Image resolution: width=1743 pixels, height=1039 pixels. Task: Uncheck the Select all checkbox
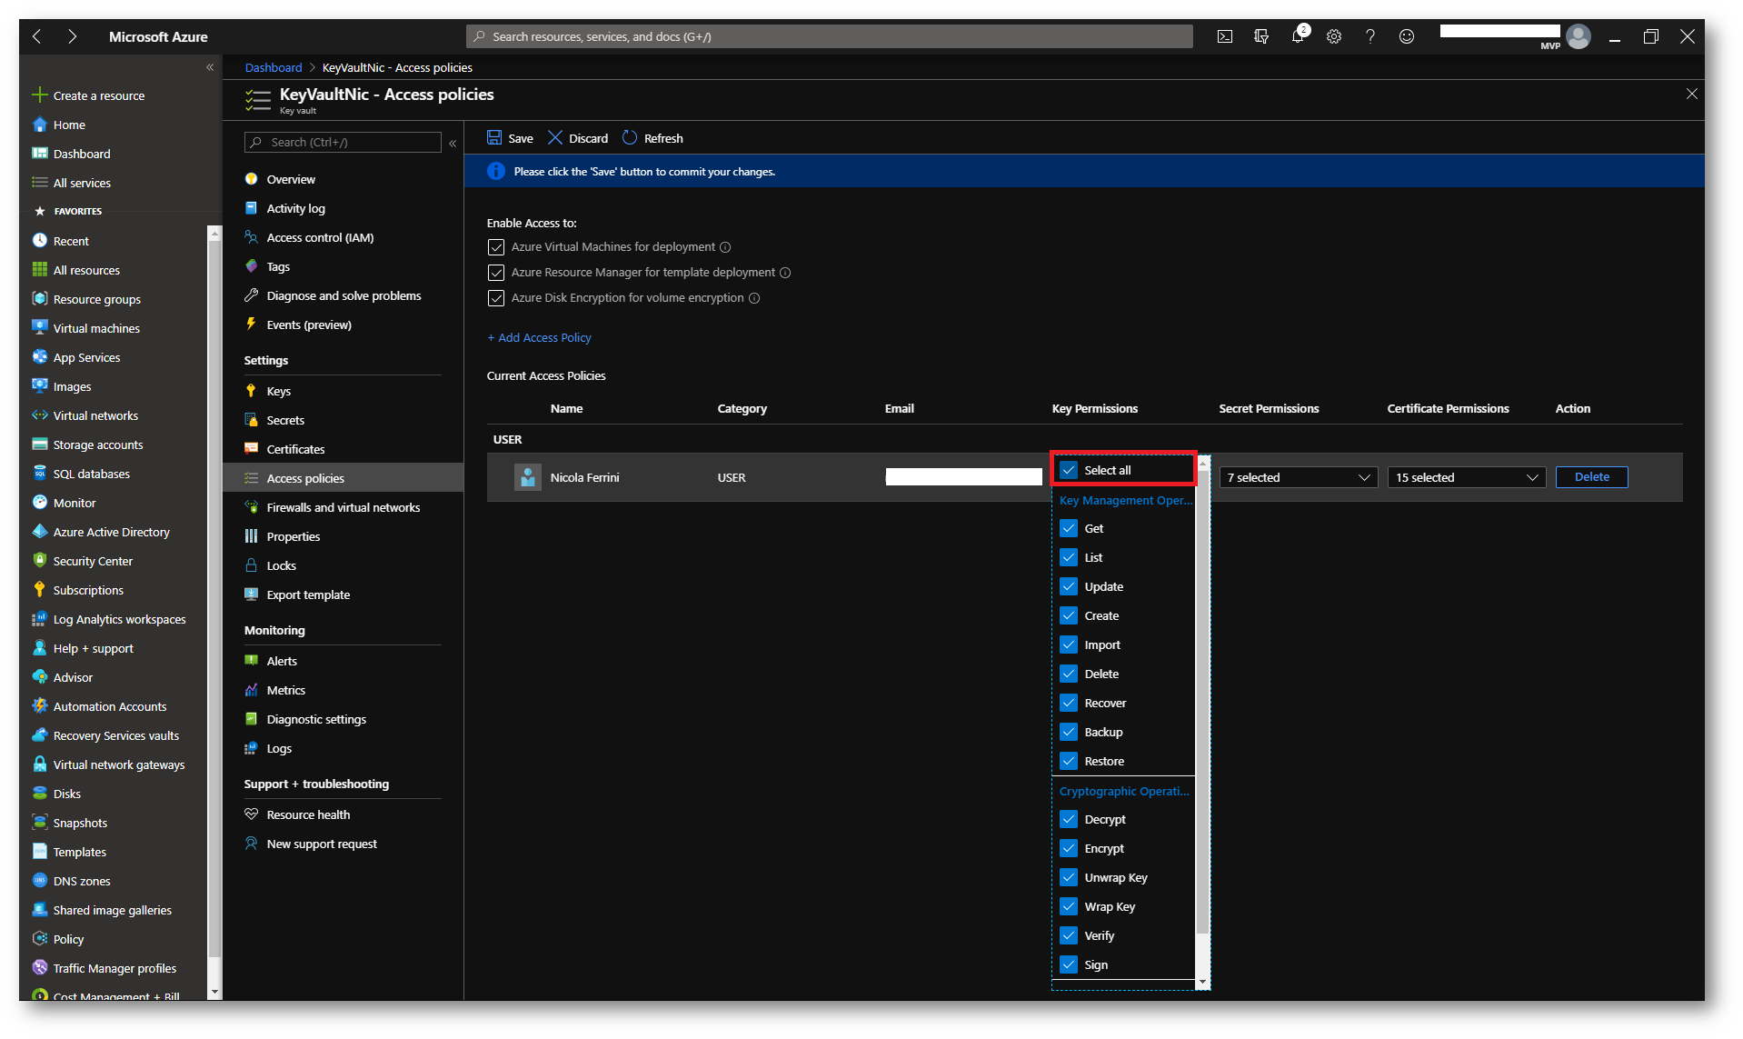pyautogui.click(x=1069, y=470)
